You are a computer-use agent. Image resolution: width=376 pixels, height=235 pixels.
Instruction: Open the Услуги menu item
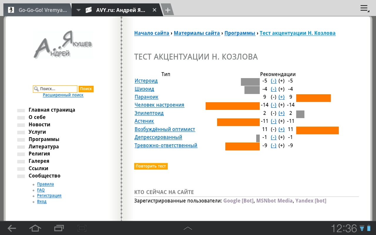(x=37, y=132)
